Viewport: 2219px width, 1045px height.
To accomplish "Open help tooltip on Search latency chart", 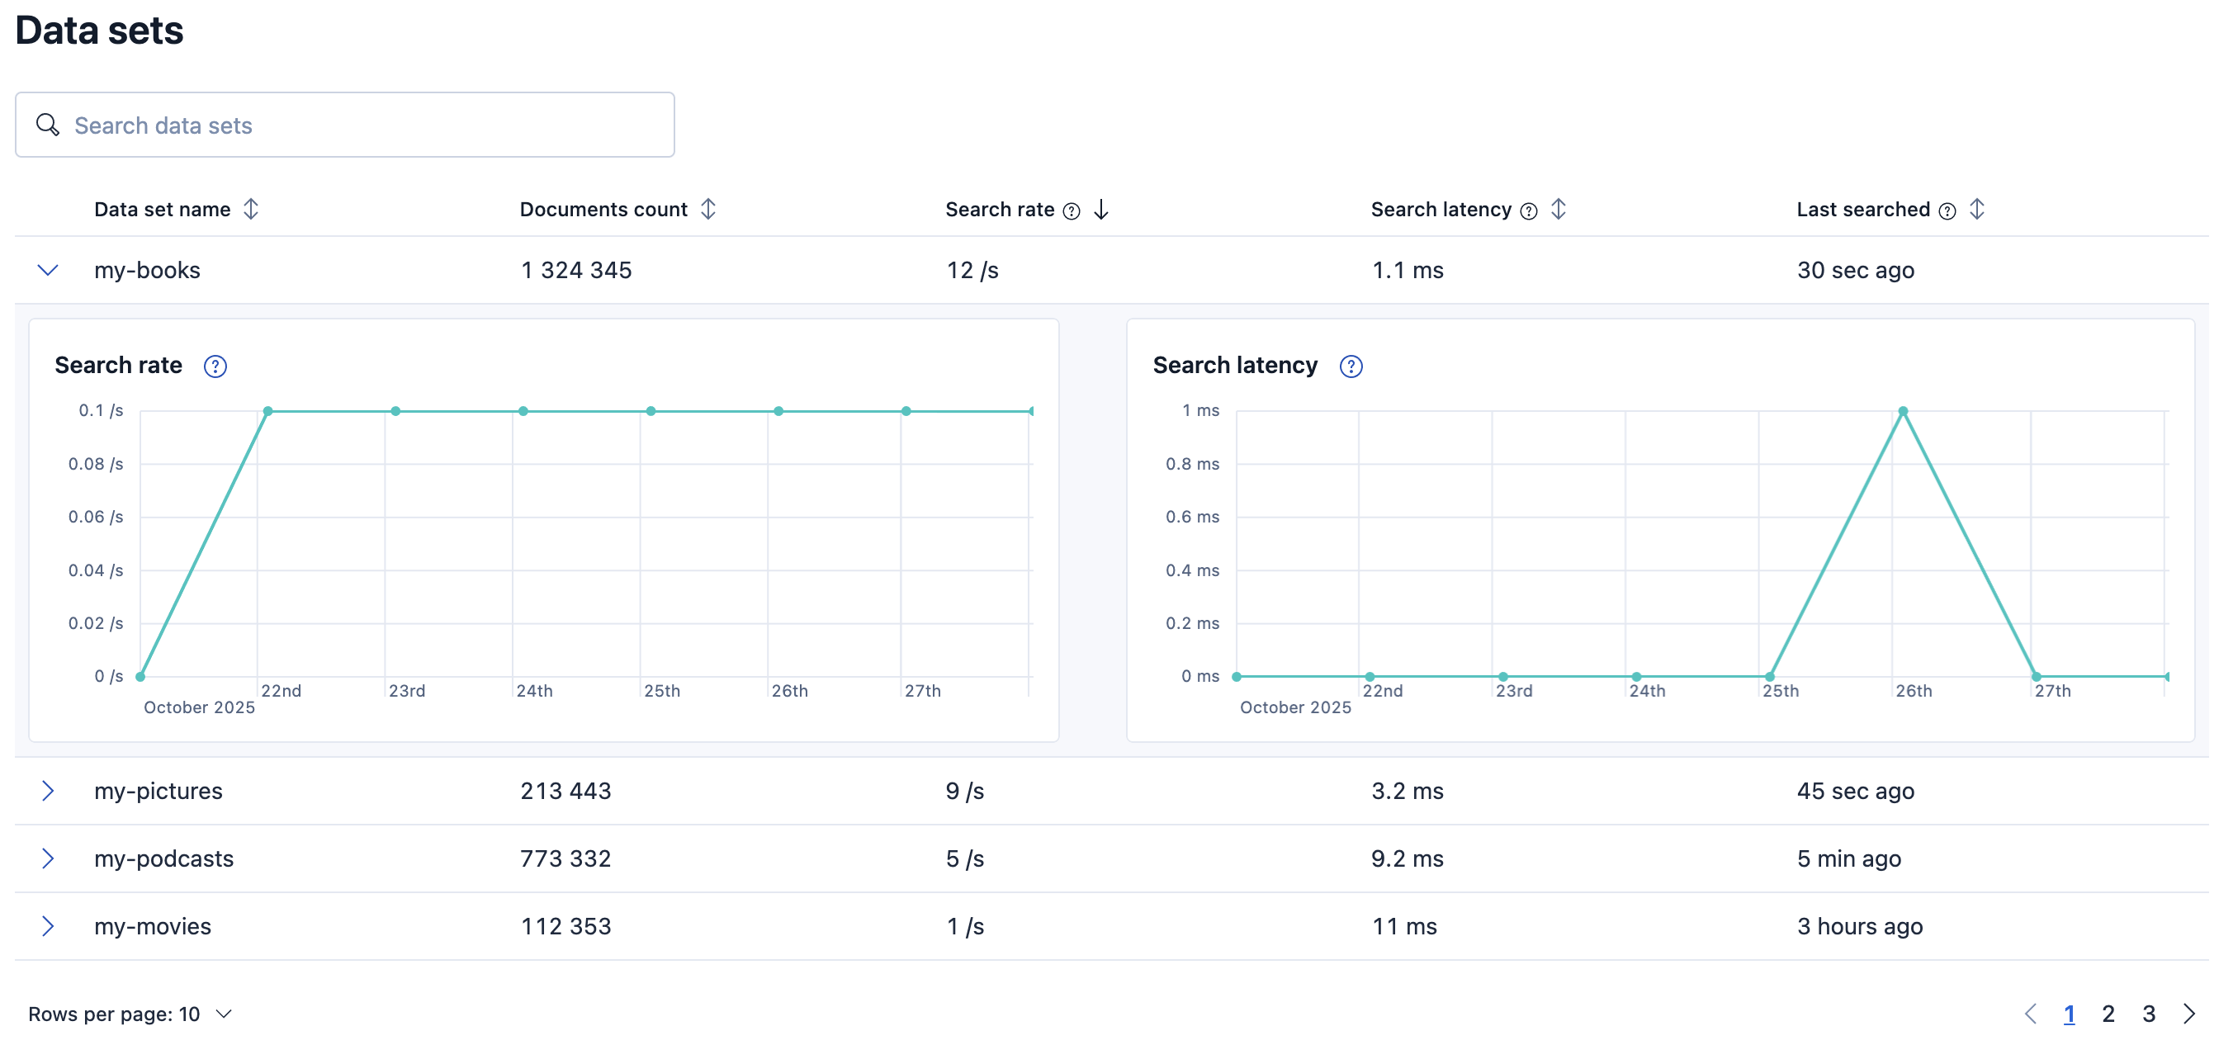I will [x=1350, y=366].
